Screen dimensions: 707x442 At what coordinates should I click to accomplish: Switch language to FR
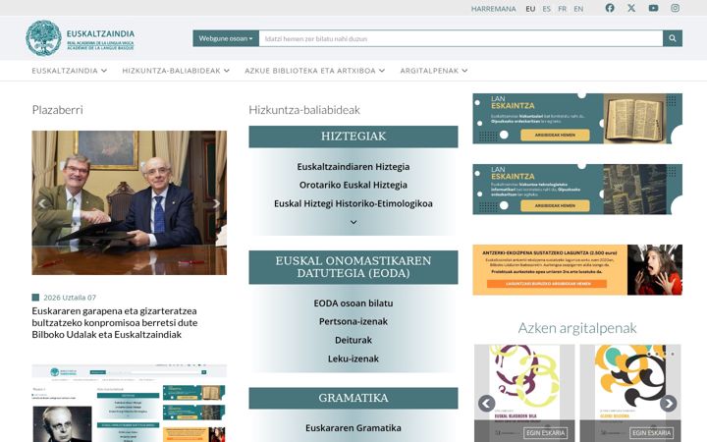[x=563, y=9]
